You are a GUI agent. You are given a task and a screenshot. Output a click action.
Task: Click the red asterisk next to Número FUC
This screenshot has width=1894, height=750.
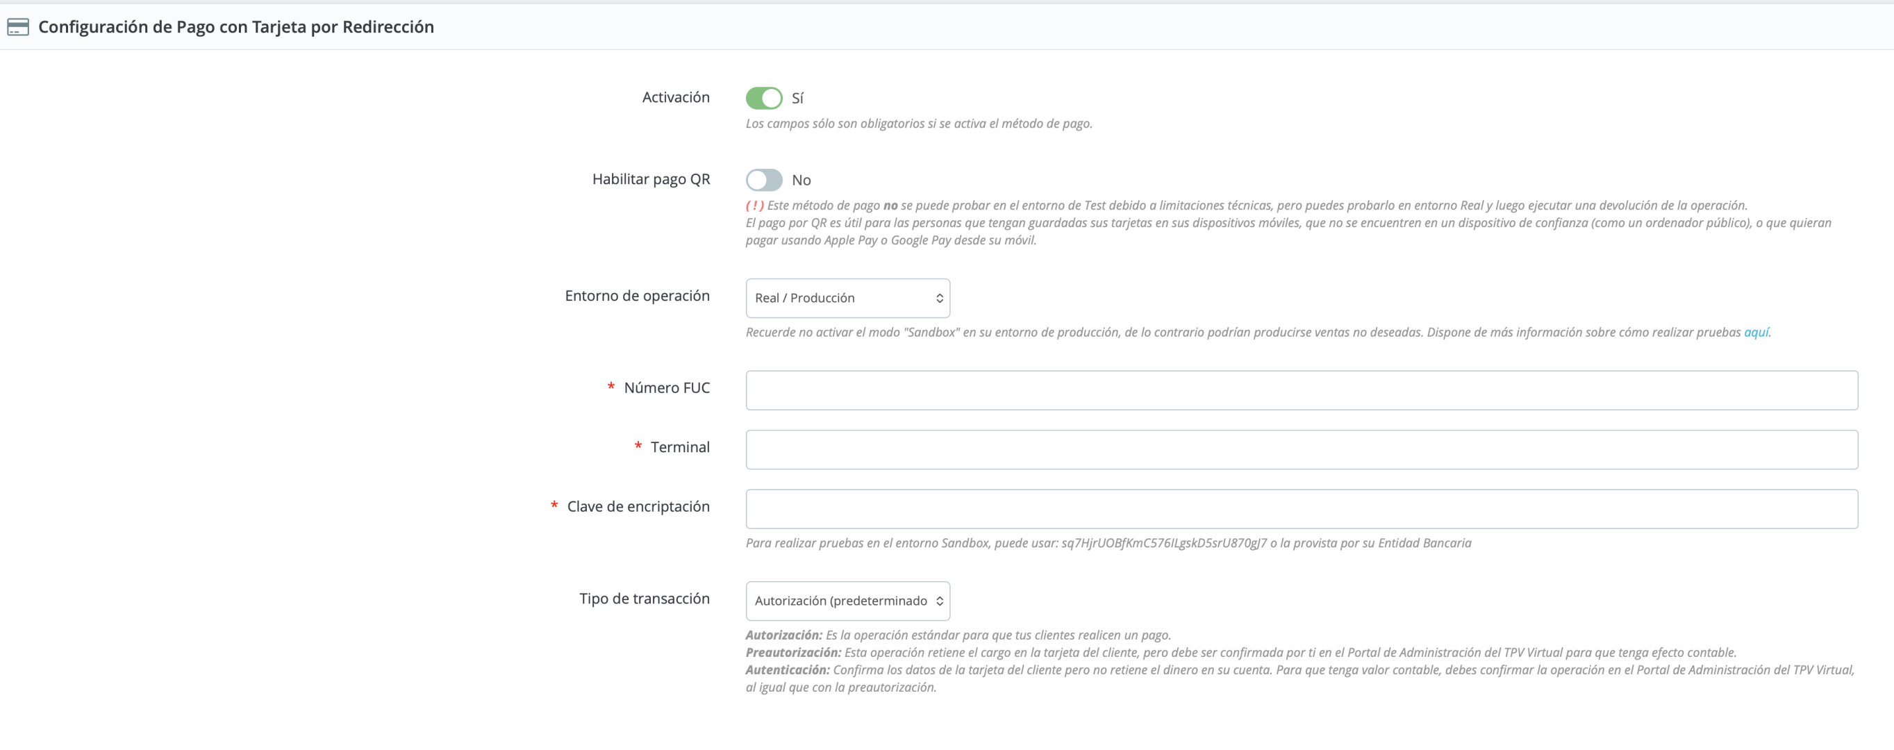point(610,387)
